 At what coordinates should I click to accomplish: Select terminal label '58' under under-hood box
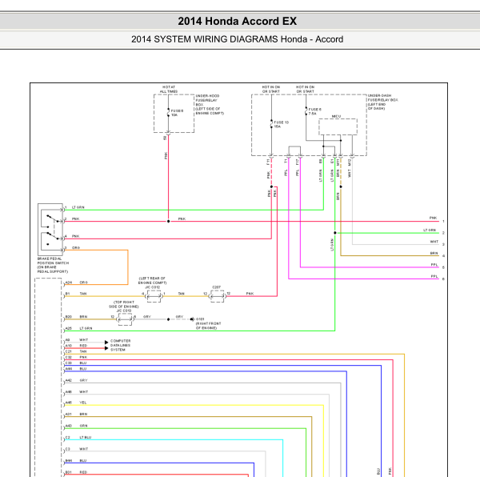click(x=166, y=138)
